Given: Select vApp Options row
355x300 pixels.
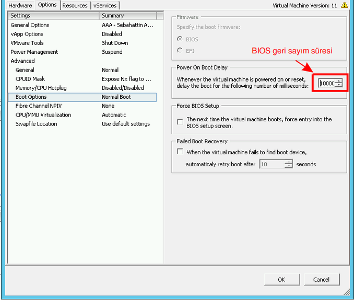Looking at the screenshot, I should click(x=82, y=34).
